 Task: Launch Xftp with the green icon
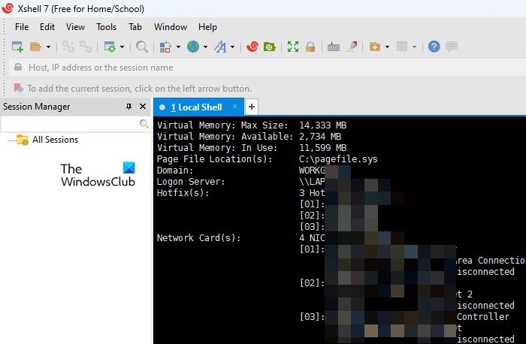click(x=269, y=47)
